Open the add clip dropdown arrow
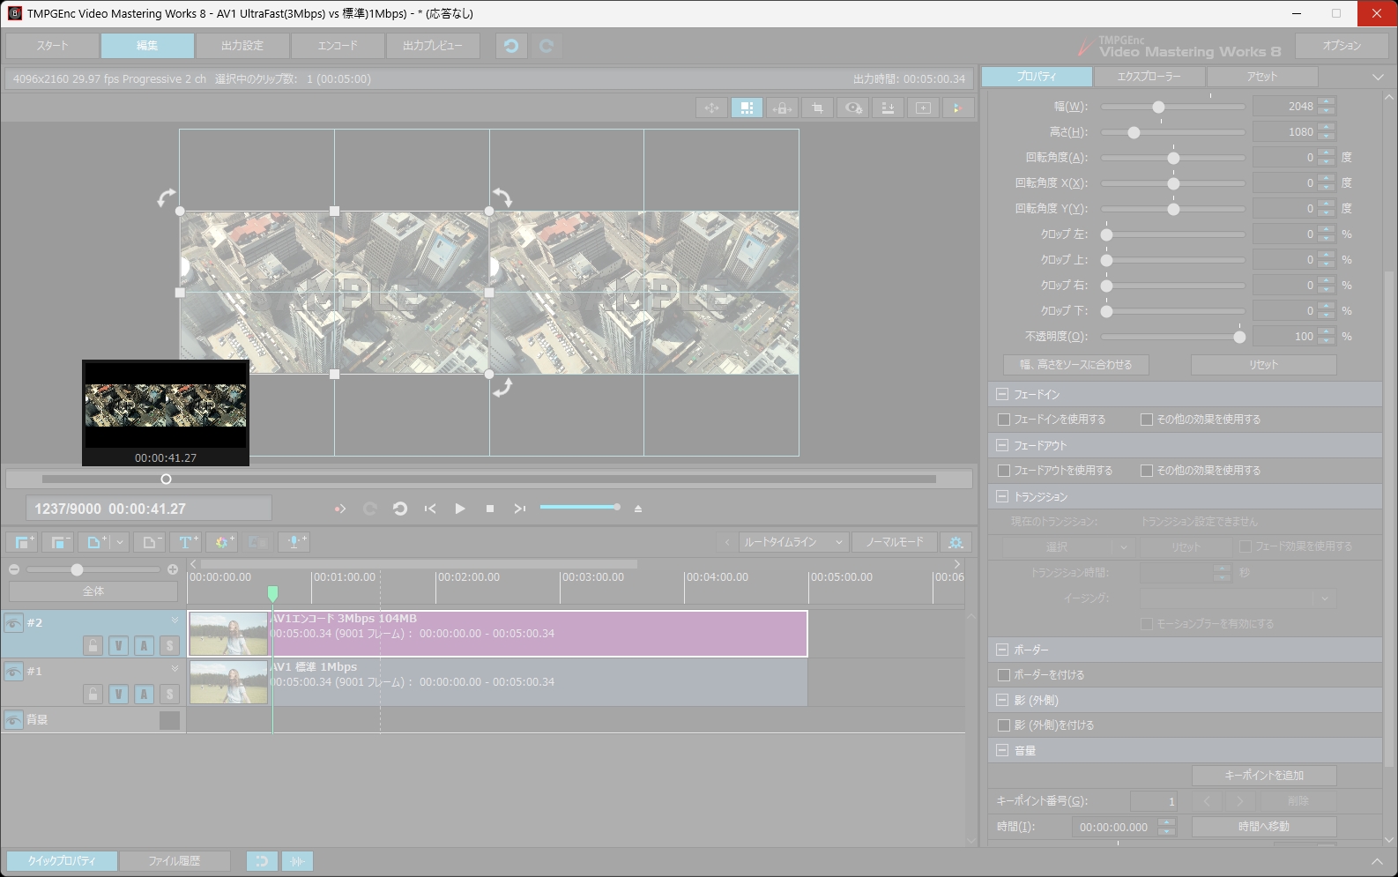This screenshot has height=877, width=1398. click(120, 542)
